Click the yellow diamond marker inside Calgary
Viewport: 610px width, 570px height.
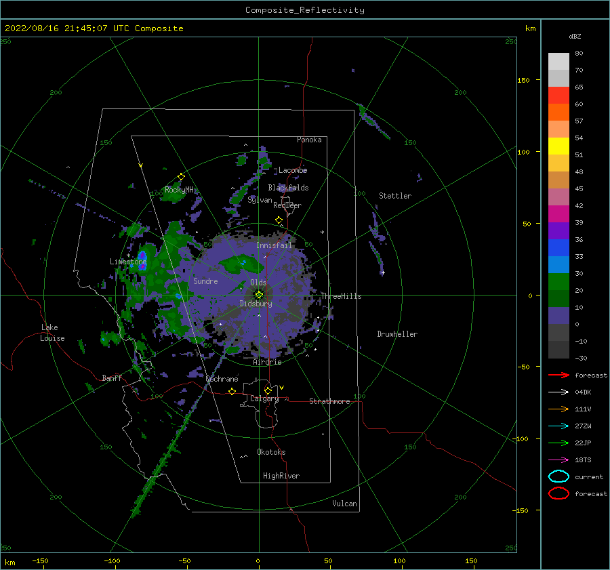(x=268, y=390)
